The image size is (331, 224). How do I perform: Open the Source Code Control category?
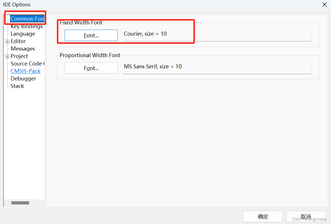(27, 63)
